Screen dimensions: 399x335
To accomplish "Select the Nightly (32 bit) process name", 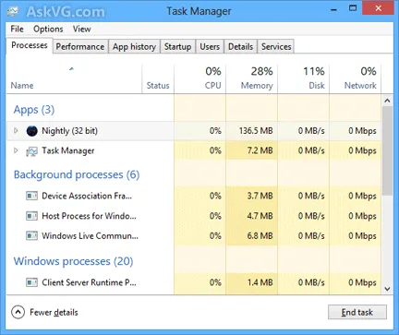I will click(x=70, y=131).
